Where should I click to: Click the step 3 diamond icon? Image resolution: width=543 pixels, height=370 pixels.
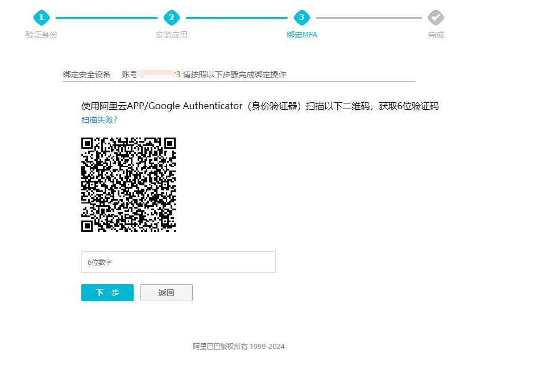tap(301, 17)
